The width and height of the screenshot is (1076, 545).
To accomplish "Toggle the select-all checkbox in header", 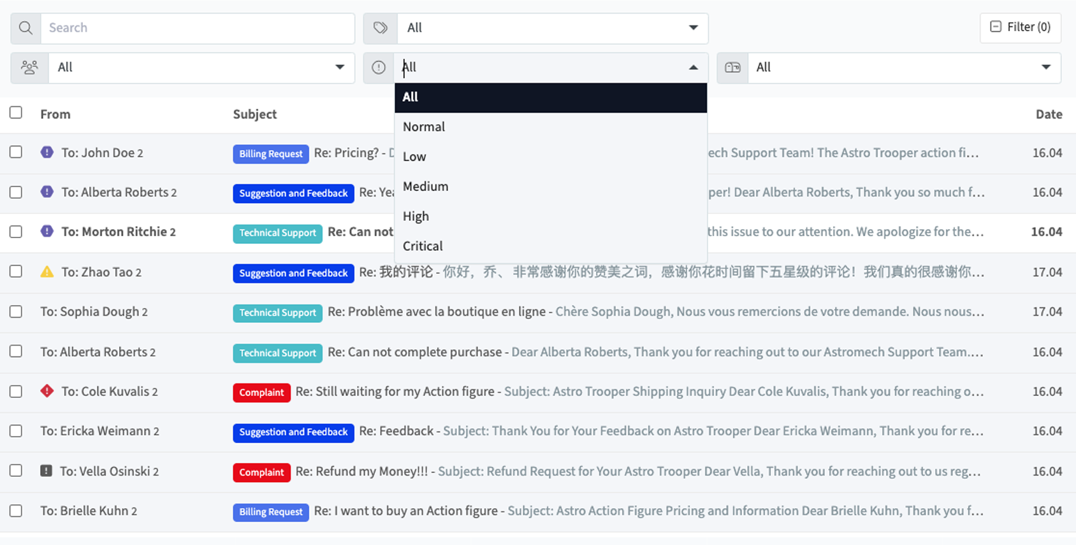I will point(16,113).
